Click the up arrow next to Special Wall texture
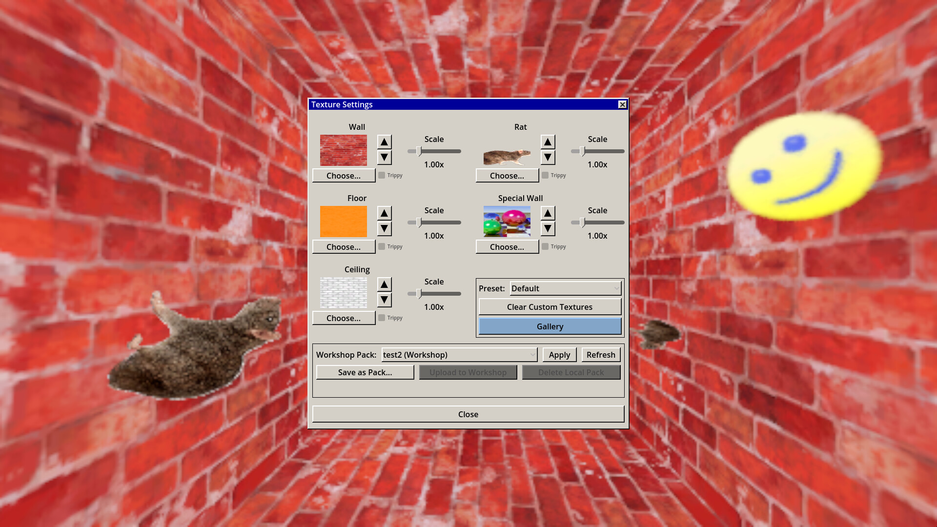 [x=548, y=213]
